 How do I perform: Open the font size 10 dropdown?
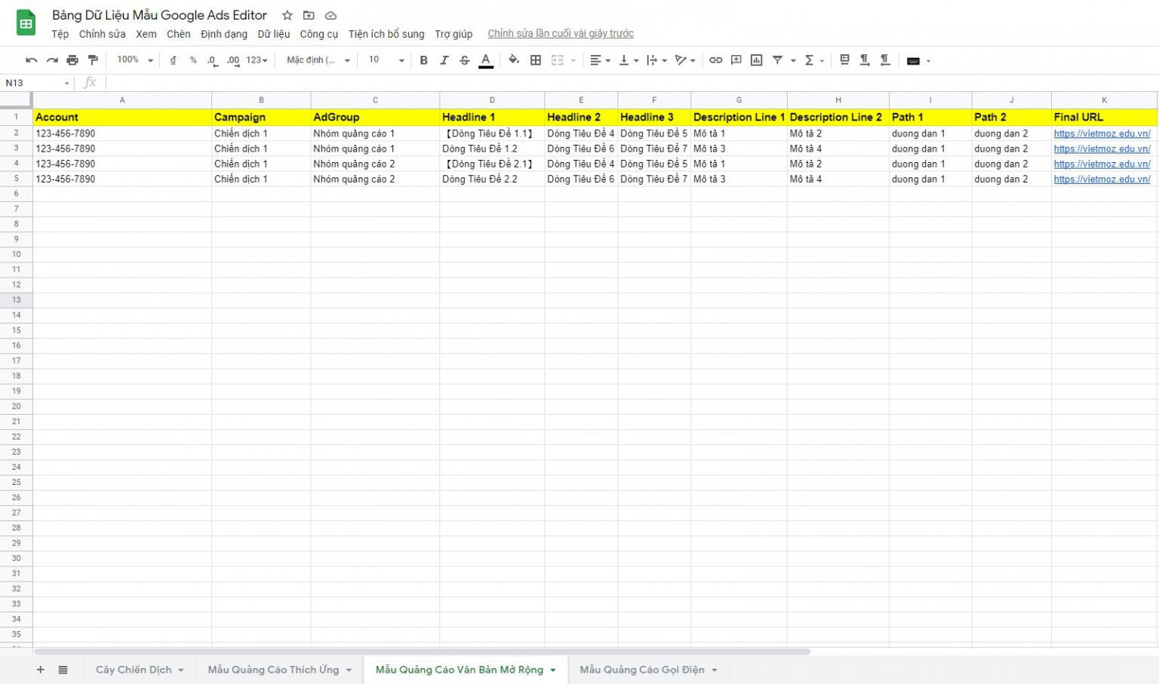point(386,60)
